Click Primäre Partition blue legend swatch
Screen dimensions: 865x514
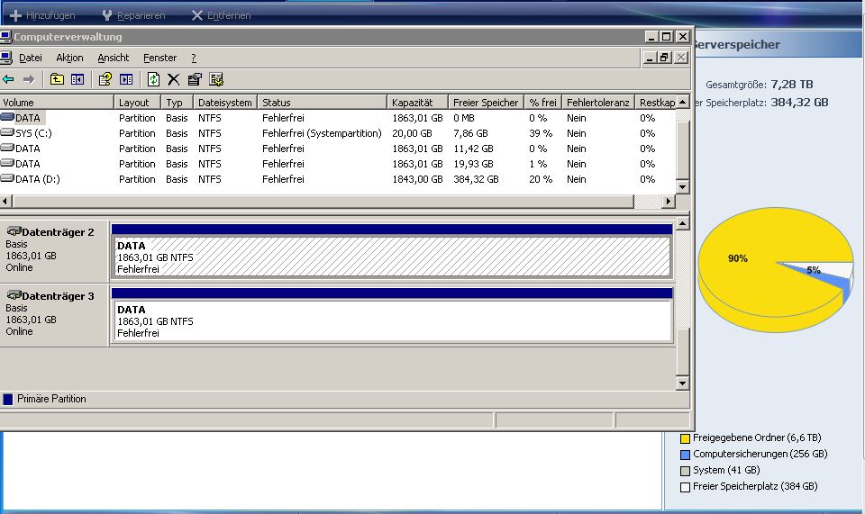(8, 399)
